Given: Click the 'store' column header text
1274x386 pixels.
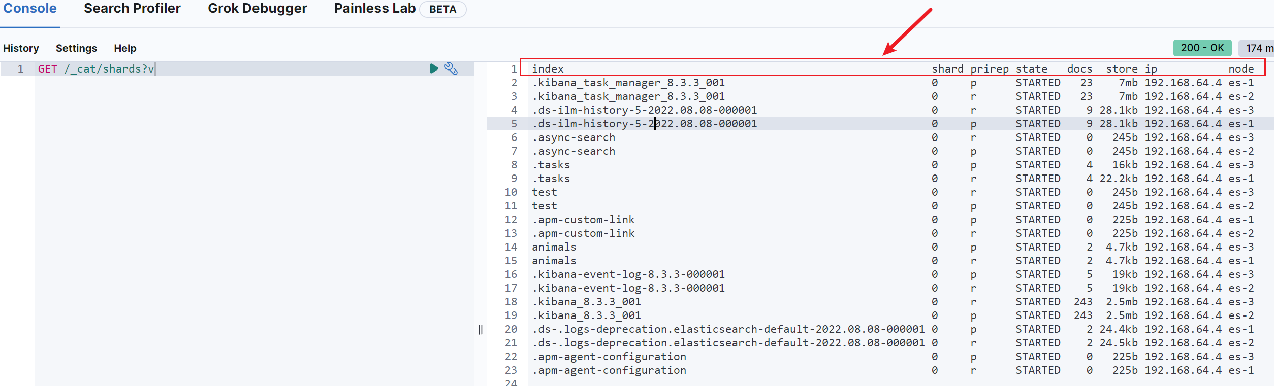Looking at the screenshot, I should [x=1122, y=69].
